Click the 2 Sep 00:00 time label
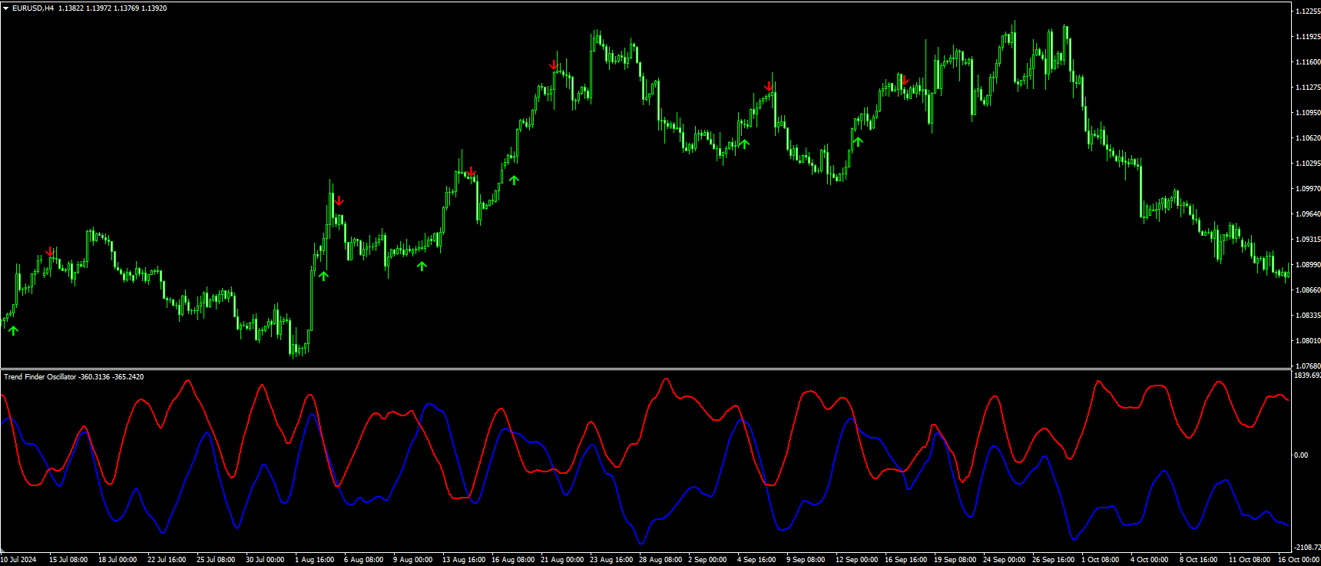The image size is (1321, 566). [x=707, y=560]
